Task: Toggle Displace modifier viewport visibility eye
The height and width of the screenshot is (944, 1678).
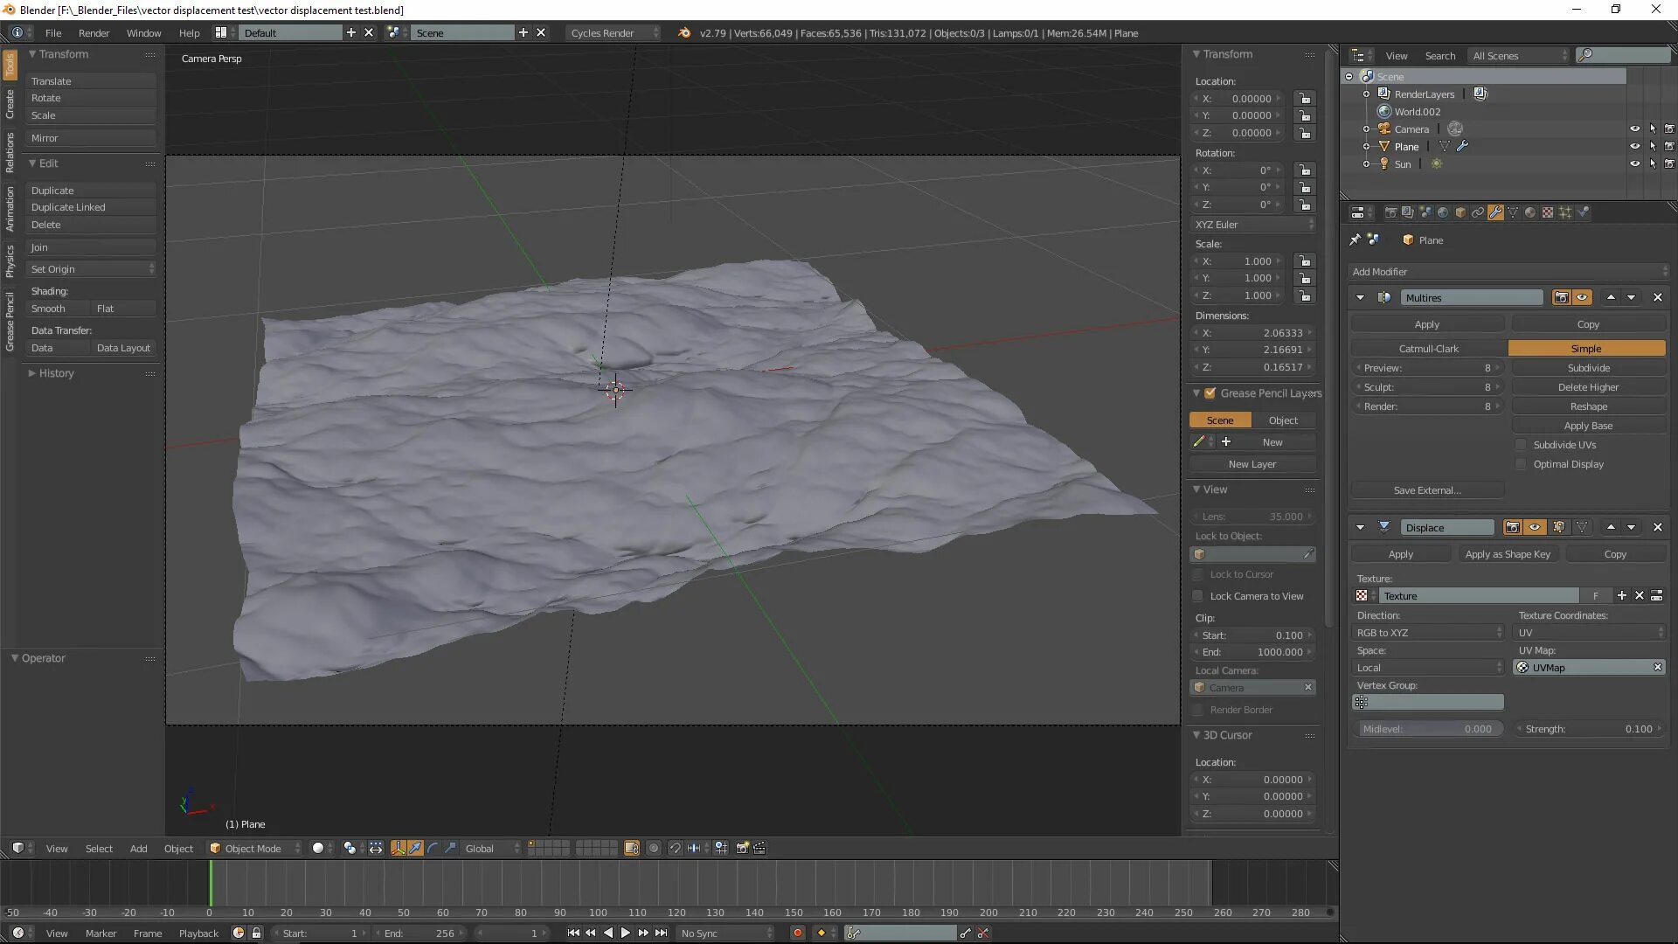Action: 1535,527
